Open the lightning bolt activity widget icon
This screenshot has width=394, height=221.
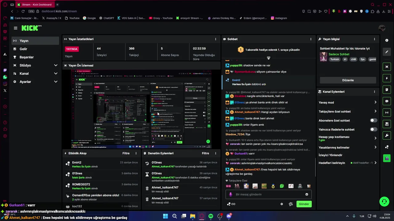pyautogui.click(x=387, y=78)
